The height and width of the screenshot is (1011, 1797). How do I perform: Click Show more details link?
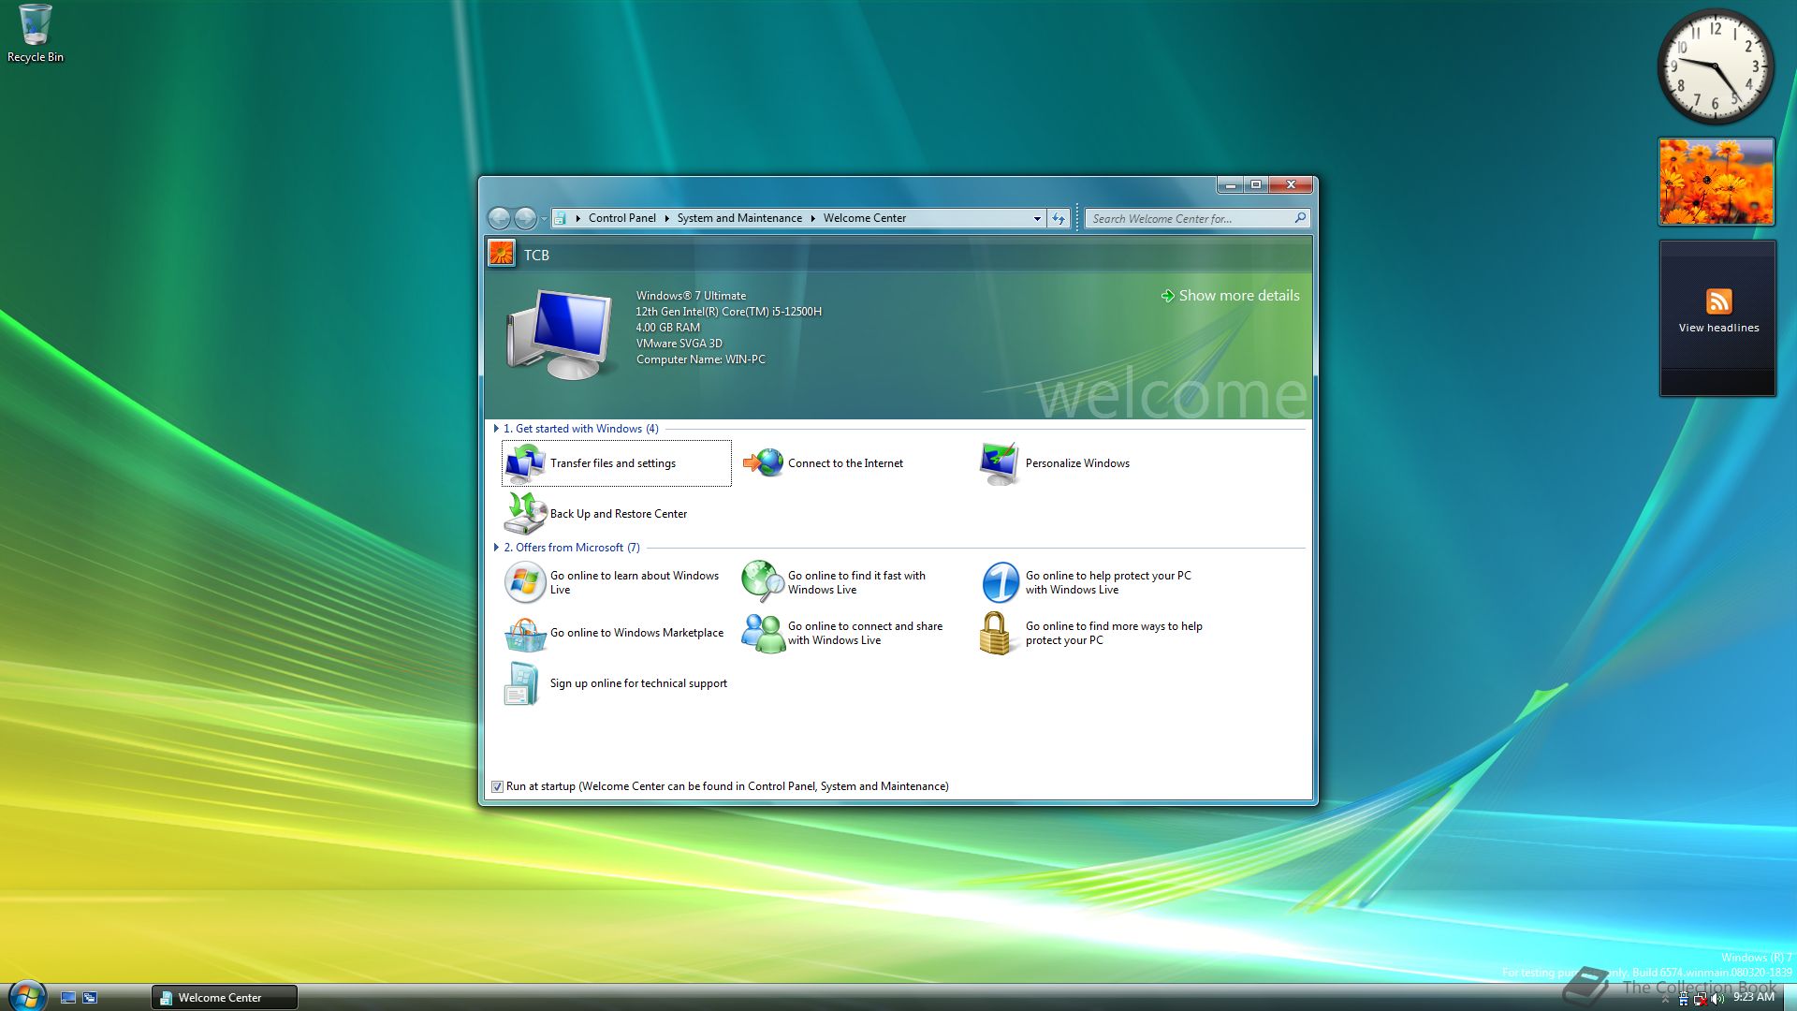tap(1230, 296)
